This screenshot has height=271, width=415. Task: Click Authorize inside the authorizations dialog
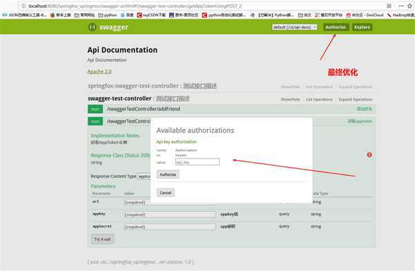(168, 174)
